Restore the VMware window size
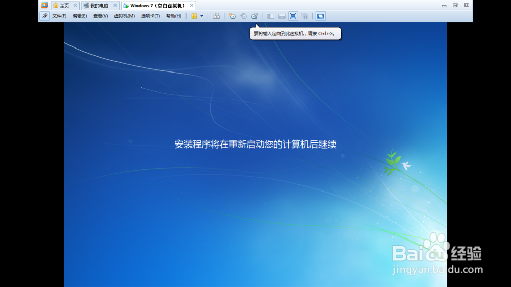 pyautogui.click(x=455, y=5)
